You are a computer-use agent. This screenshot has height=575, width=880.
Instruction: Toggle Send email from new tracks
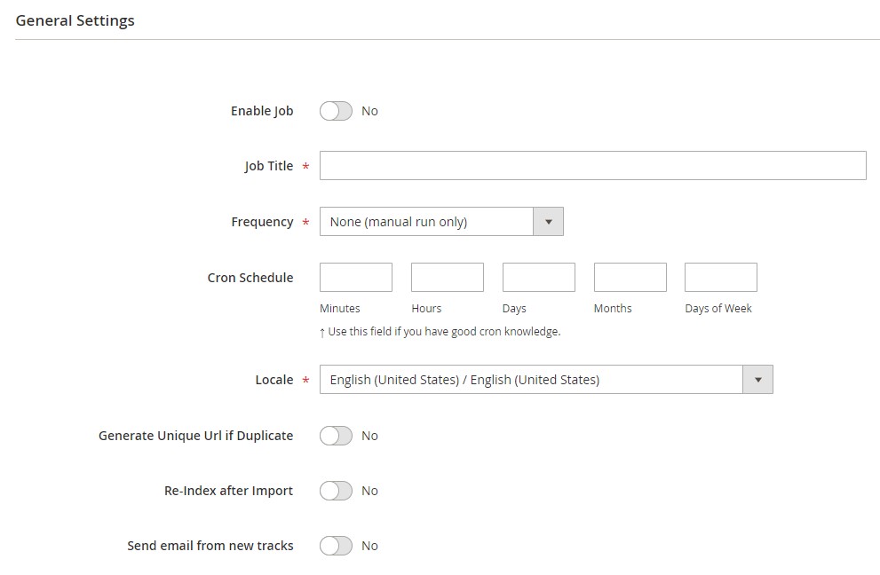click(336, 546)
